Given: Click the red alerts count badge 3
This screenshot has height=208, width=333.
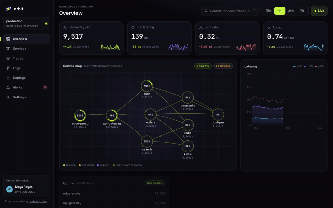Looking at the screenshot, I should (x=45, y=87).
